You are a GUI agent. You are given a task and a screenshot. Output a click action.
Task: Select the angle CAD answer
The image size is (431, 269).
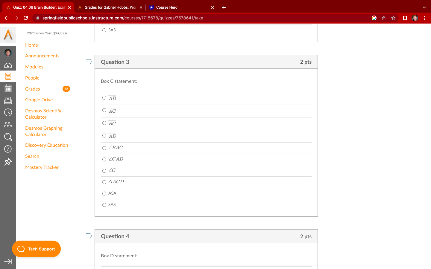104,159
